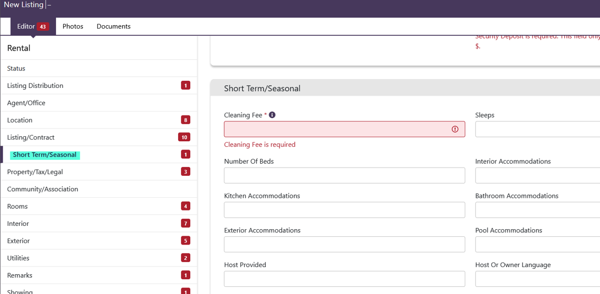This screenshot has height=294, width=600.
Task: Open the Community/Association section
Action: [42, 189]
